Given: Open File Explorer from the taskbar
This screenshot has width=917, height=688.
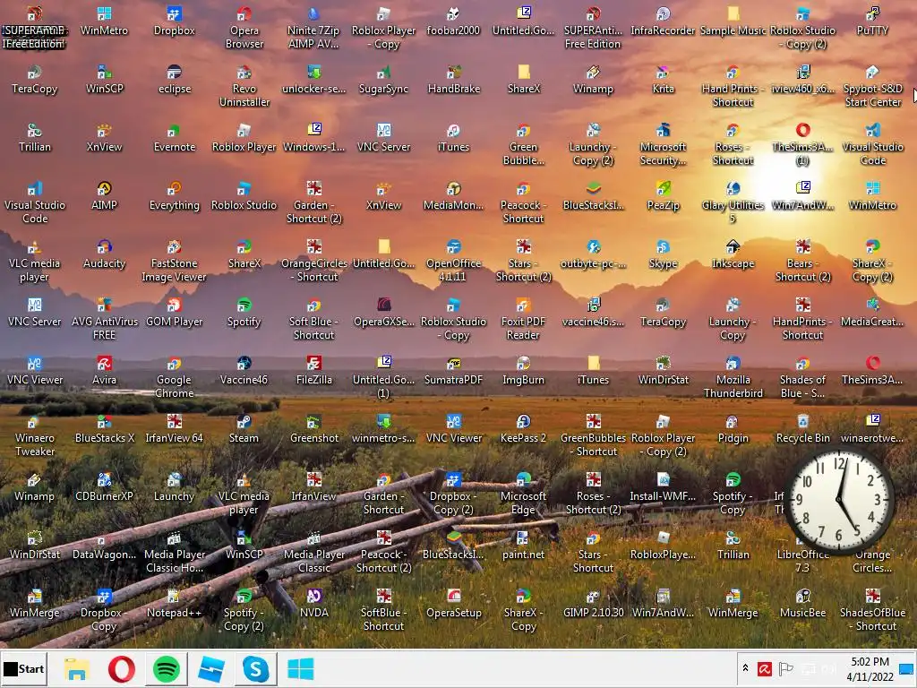Looking at the screenshot, I should [x=77, y=668].
